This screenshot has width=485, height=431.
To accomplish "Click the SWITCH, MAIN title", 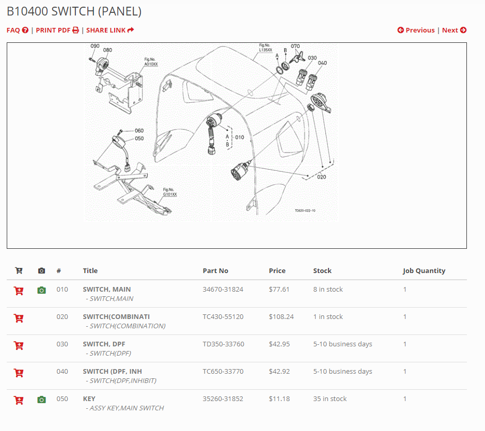I will point(106,290).
